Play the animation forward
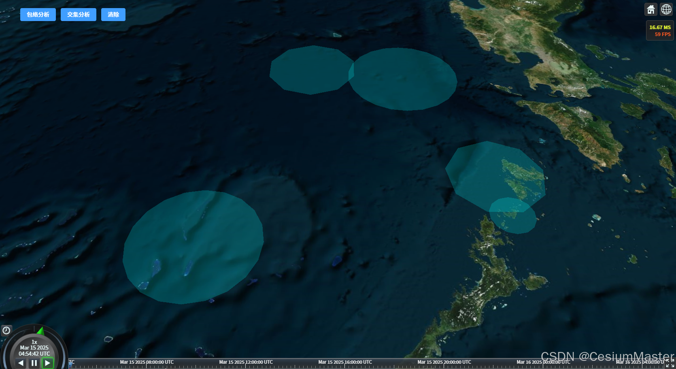The width and height of the screenshot is (676, 369). 48,363
